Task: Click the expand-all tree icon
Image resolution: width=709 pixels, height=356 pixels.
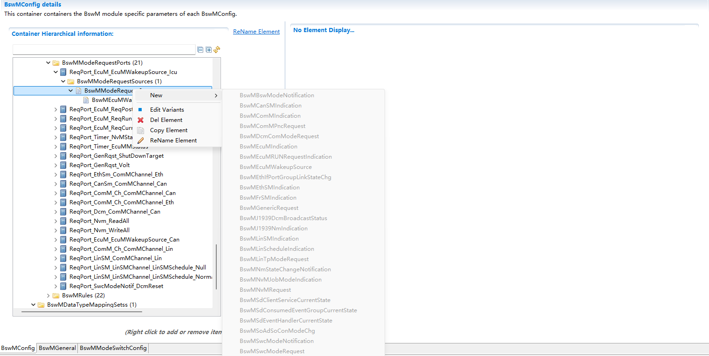Action: point(208,49)
